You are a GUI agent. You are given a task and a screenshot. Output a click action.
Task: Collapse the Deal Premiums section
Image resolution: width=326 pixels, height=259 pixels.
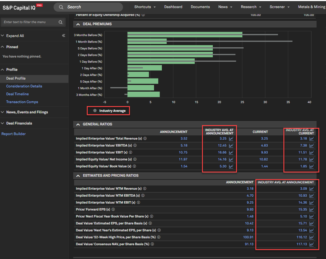[x=78, y=24]
